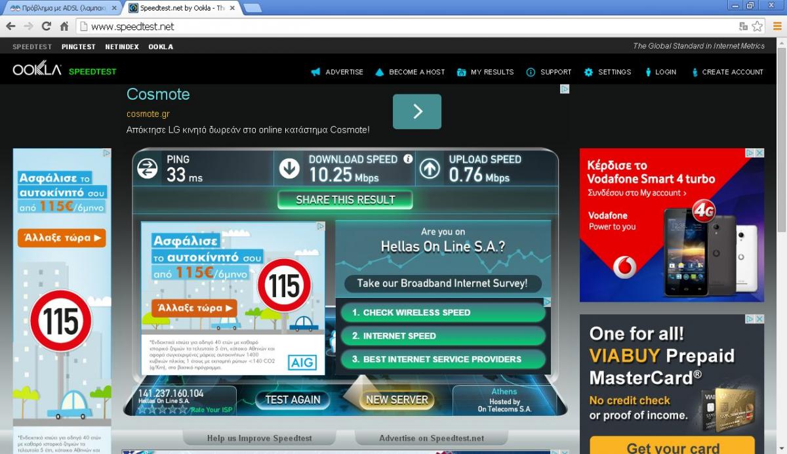Click the cosmote.gr ad URL
787x454 pixels.
[x=148, y=114]
